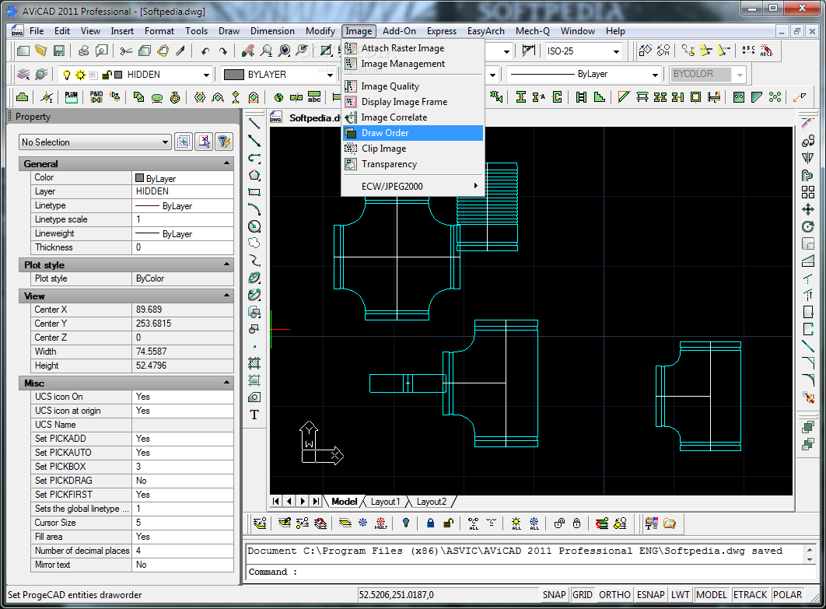Click the Undo arrow icon

pyautogui.click(x=205, y=51)
